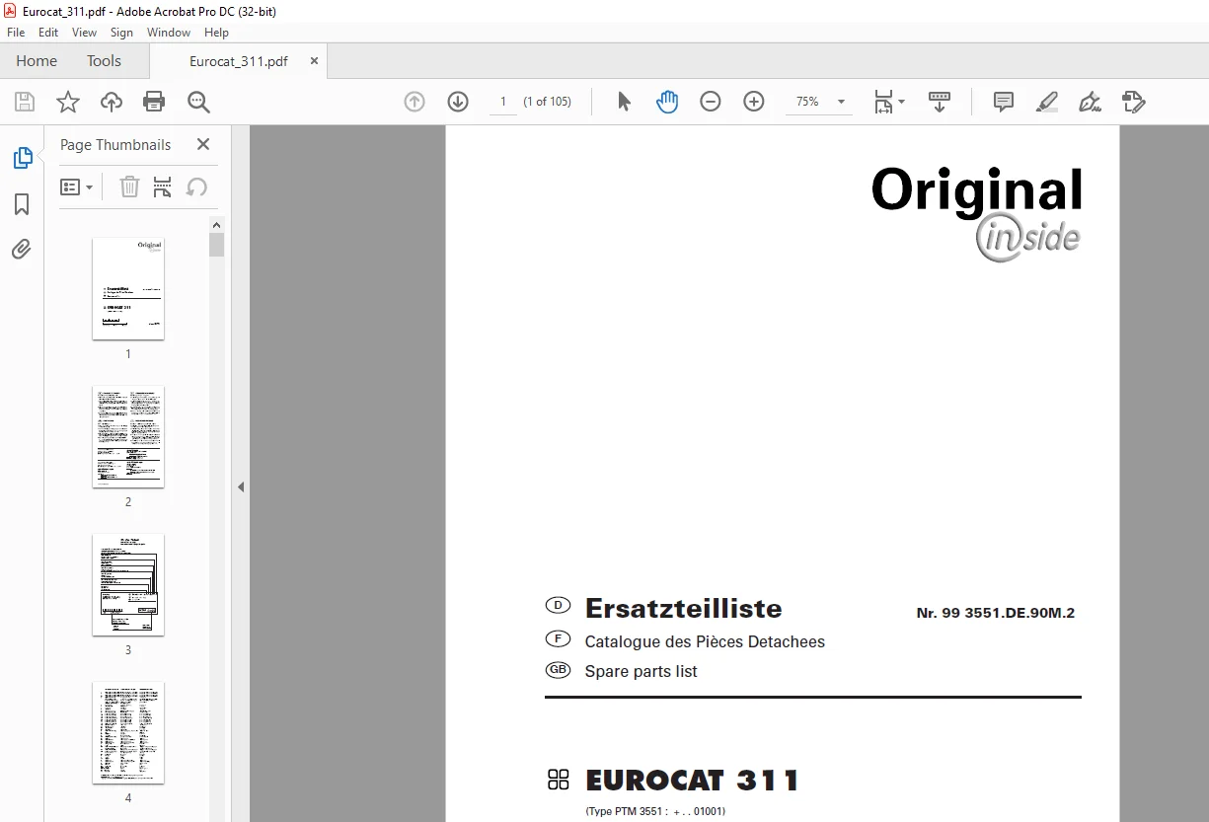The height and width of the screenshot is (822, 1209).
Task: Click the edit/stamp tool icon
Action: (x=1134, y=102)
